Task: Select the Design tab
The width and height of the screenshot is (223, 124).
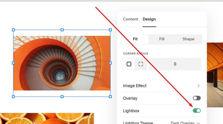Action: pos(149,19)
